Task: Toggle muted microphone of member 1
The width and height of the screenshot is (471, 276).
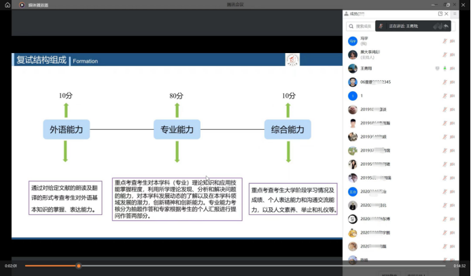Action: click(444, 96)
